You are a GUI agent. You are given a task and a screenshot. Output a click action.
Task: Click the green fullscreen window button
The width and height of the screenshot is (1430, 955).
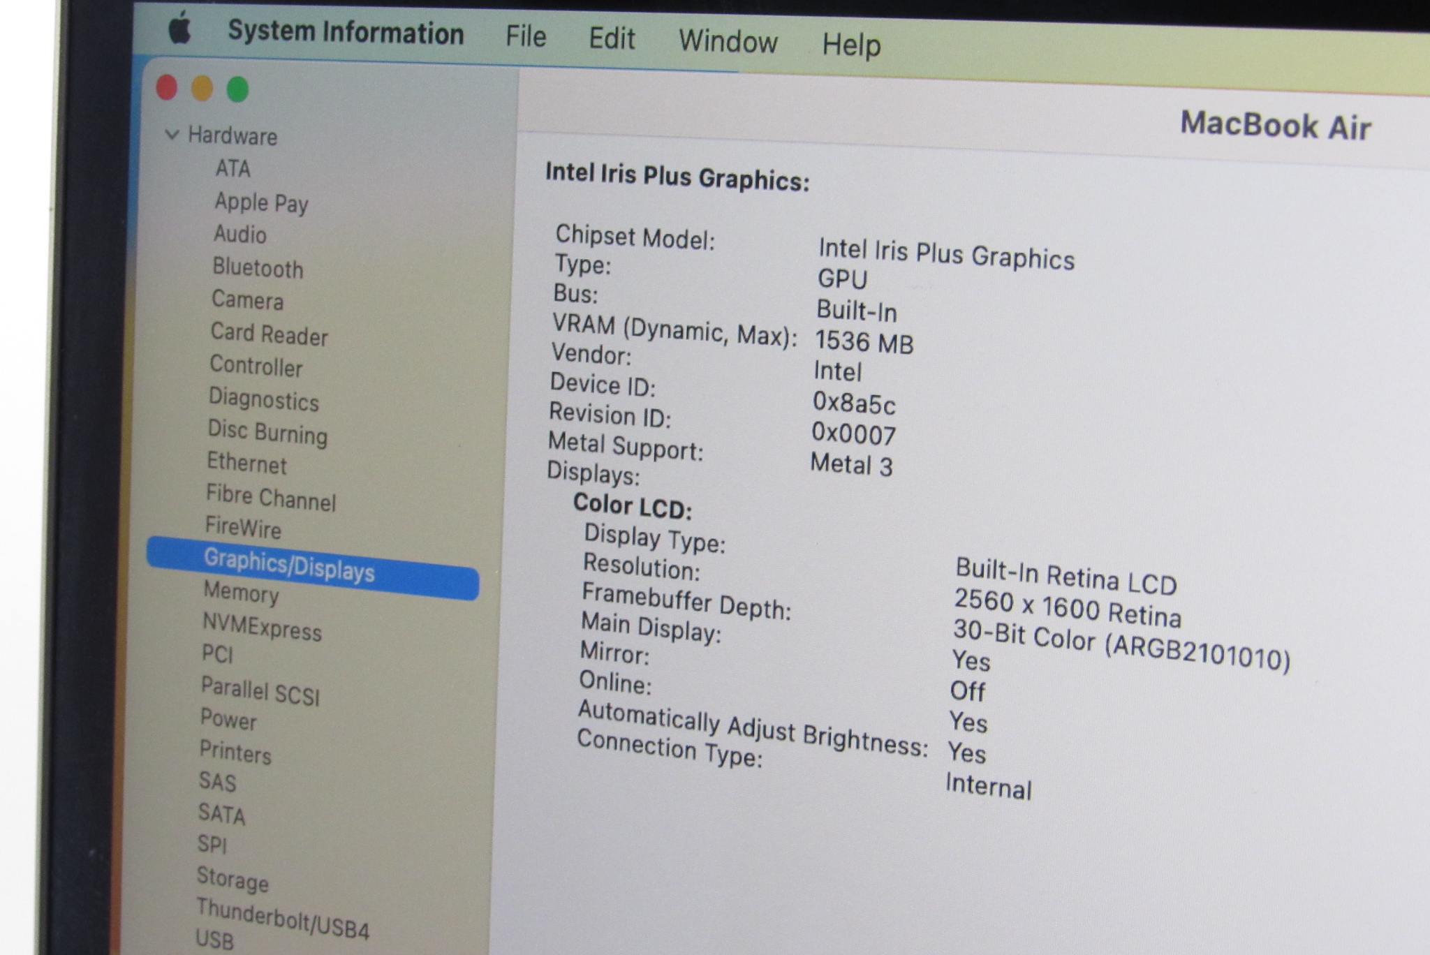[x=238, y=89]
